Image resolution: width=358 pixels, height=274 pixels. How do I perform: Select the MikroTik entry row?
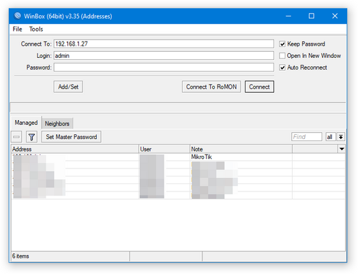point(178,157)
